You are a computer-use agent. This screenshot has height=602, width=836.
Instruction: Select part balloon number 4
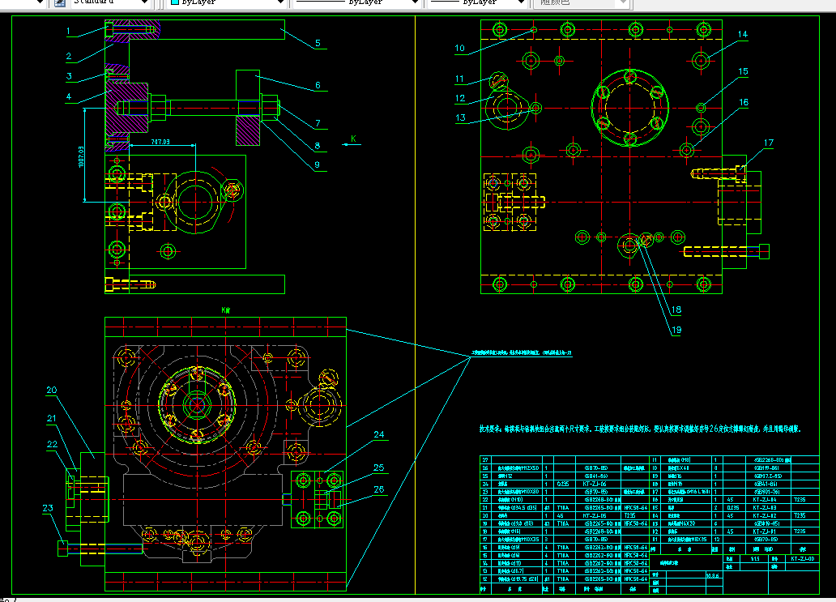coord(68,96)
